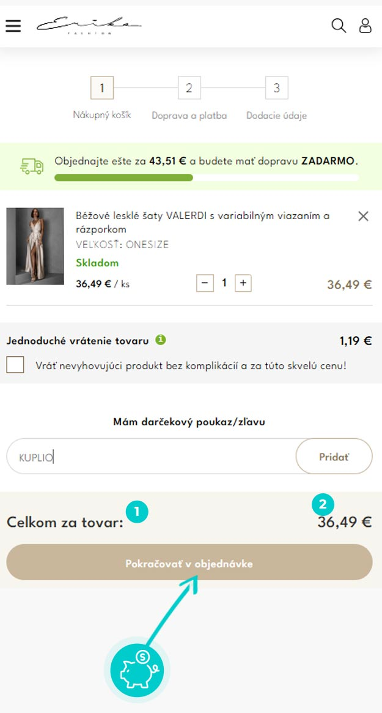Decrease quantity with minus button
This screenshot has height=713, width=382.
pos(205,283)
